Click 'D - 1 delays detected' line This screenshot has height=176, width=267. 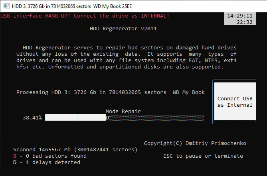[x=47, y=162]
